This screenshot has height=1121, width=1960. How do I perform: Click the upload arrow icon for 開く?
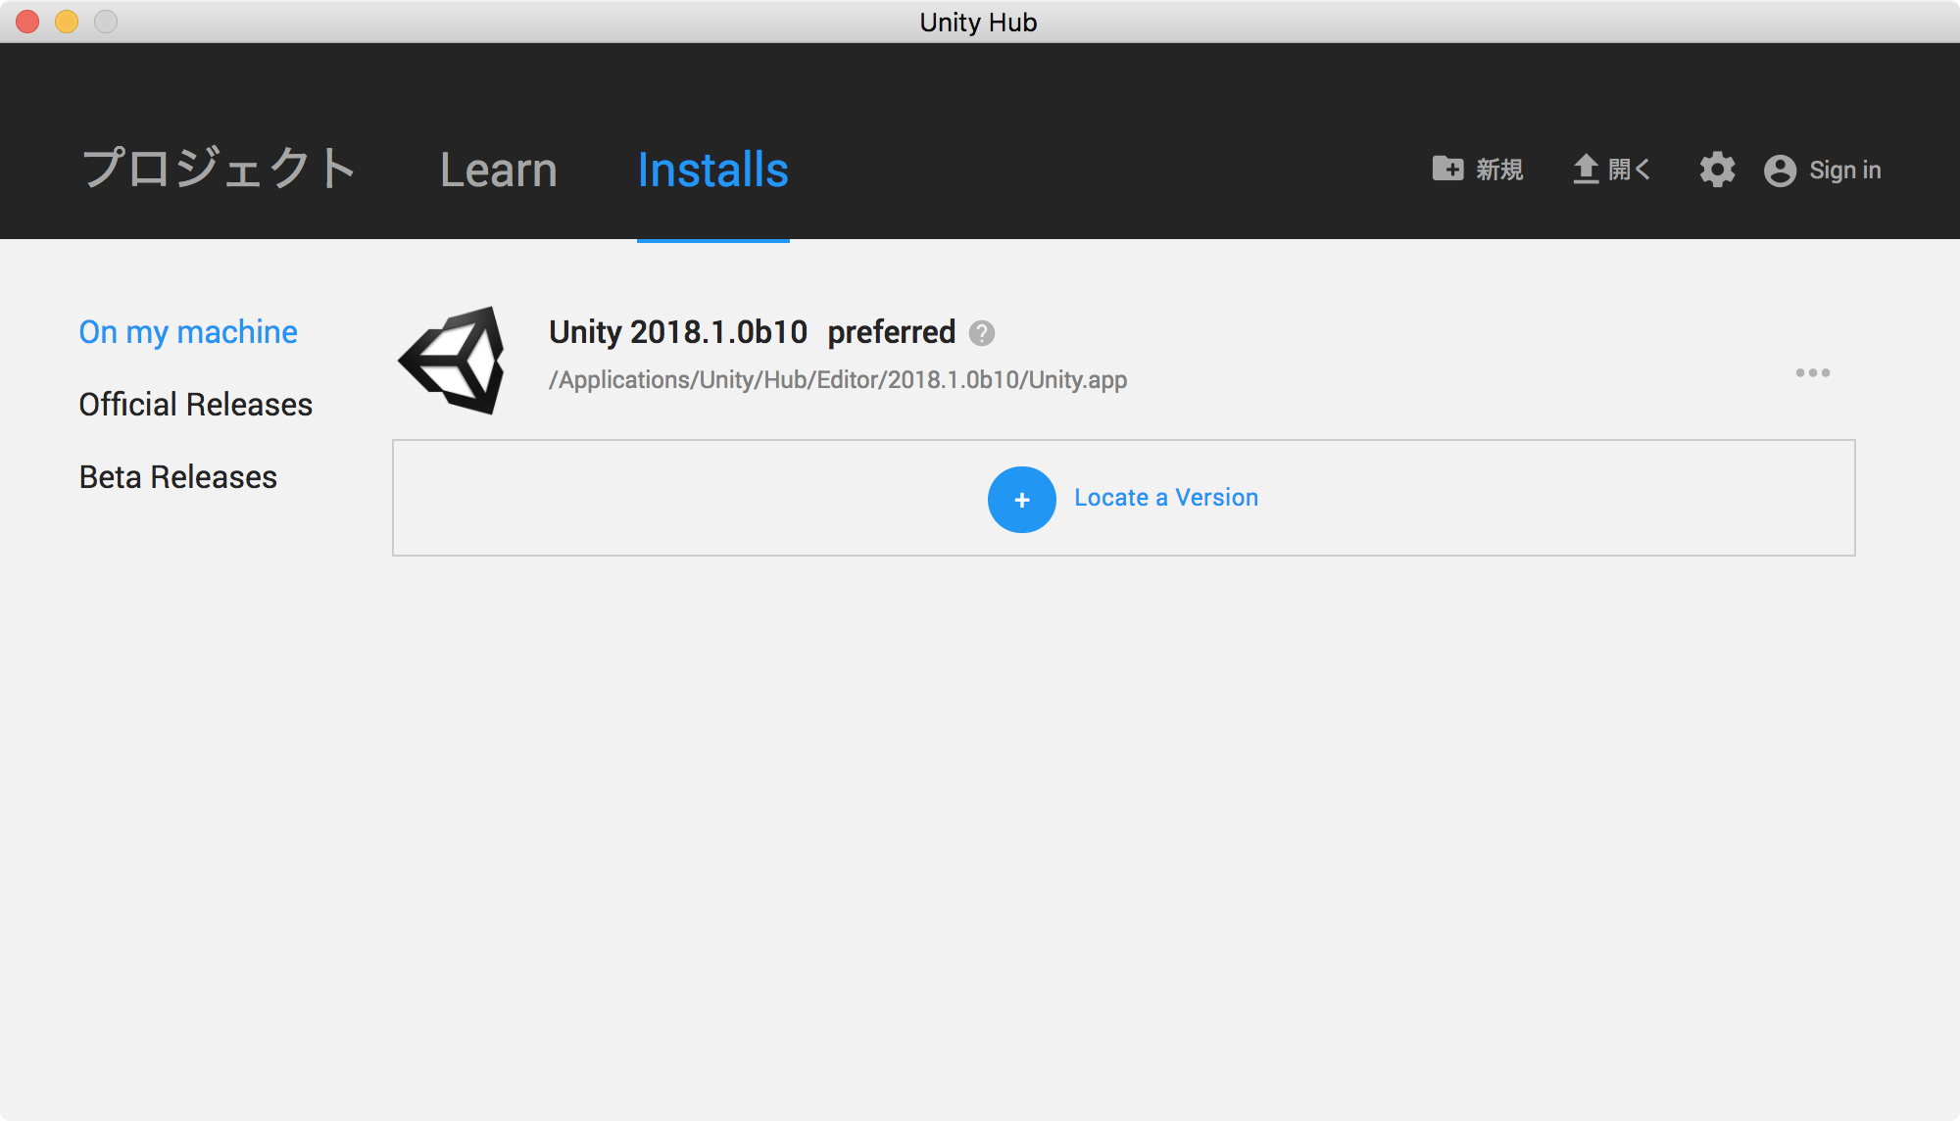1586,170
